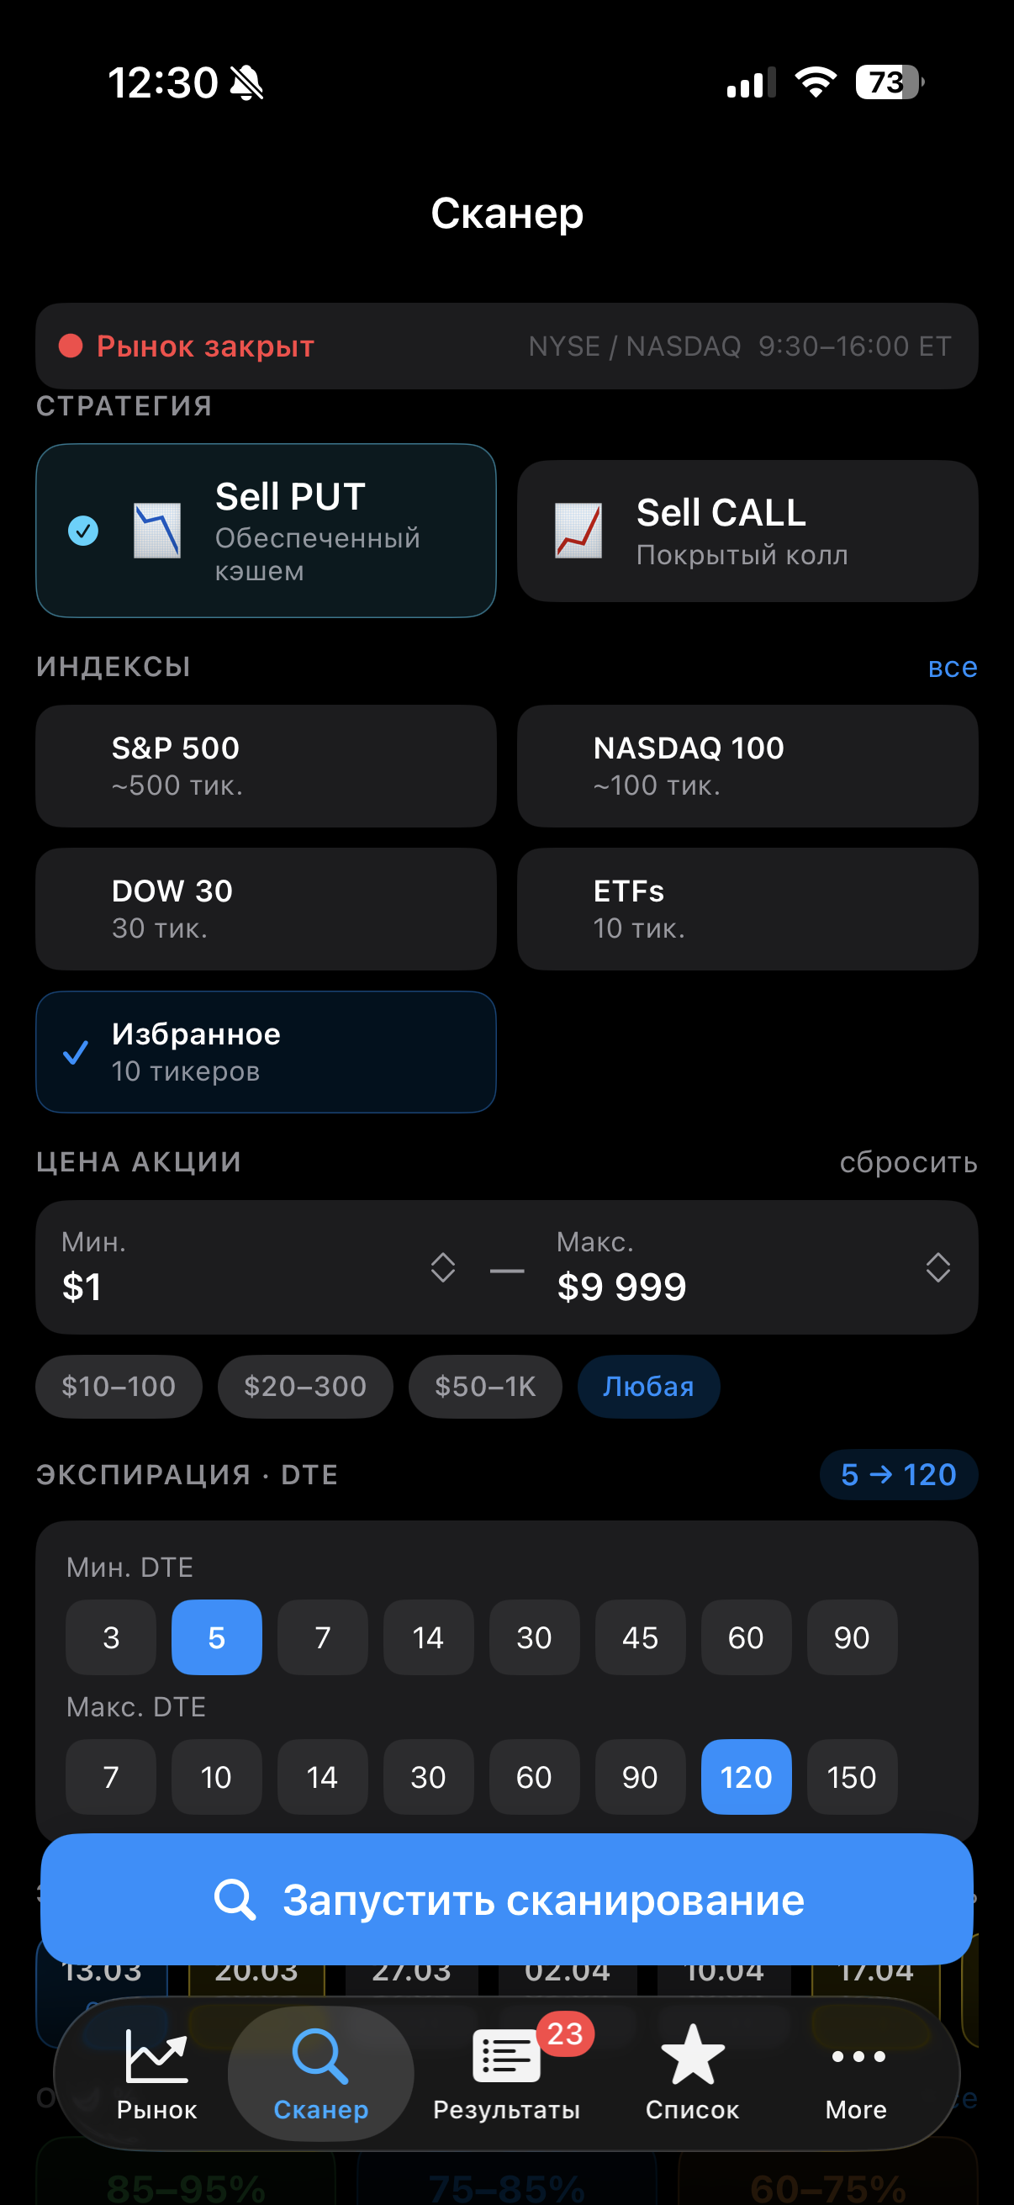Tap the silent mode bell icon
Viewport: 1014px width, 2205px height.
247,84
